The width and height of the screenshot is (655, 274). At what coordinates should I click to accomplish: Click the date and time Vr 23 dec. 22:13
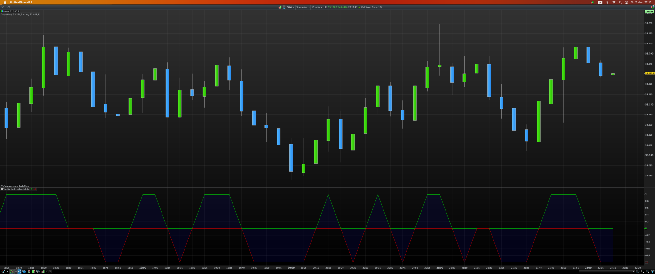[641, 2]
